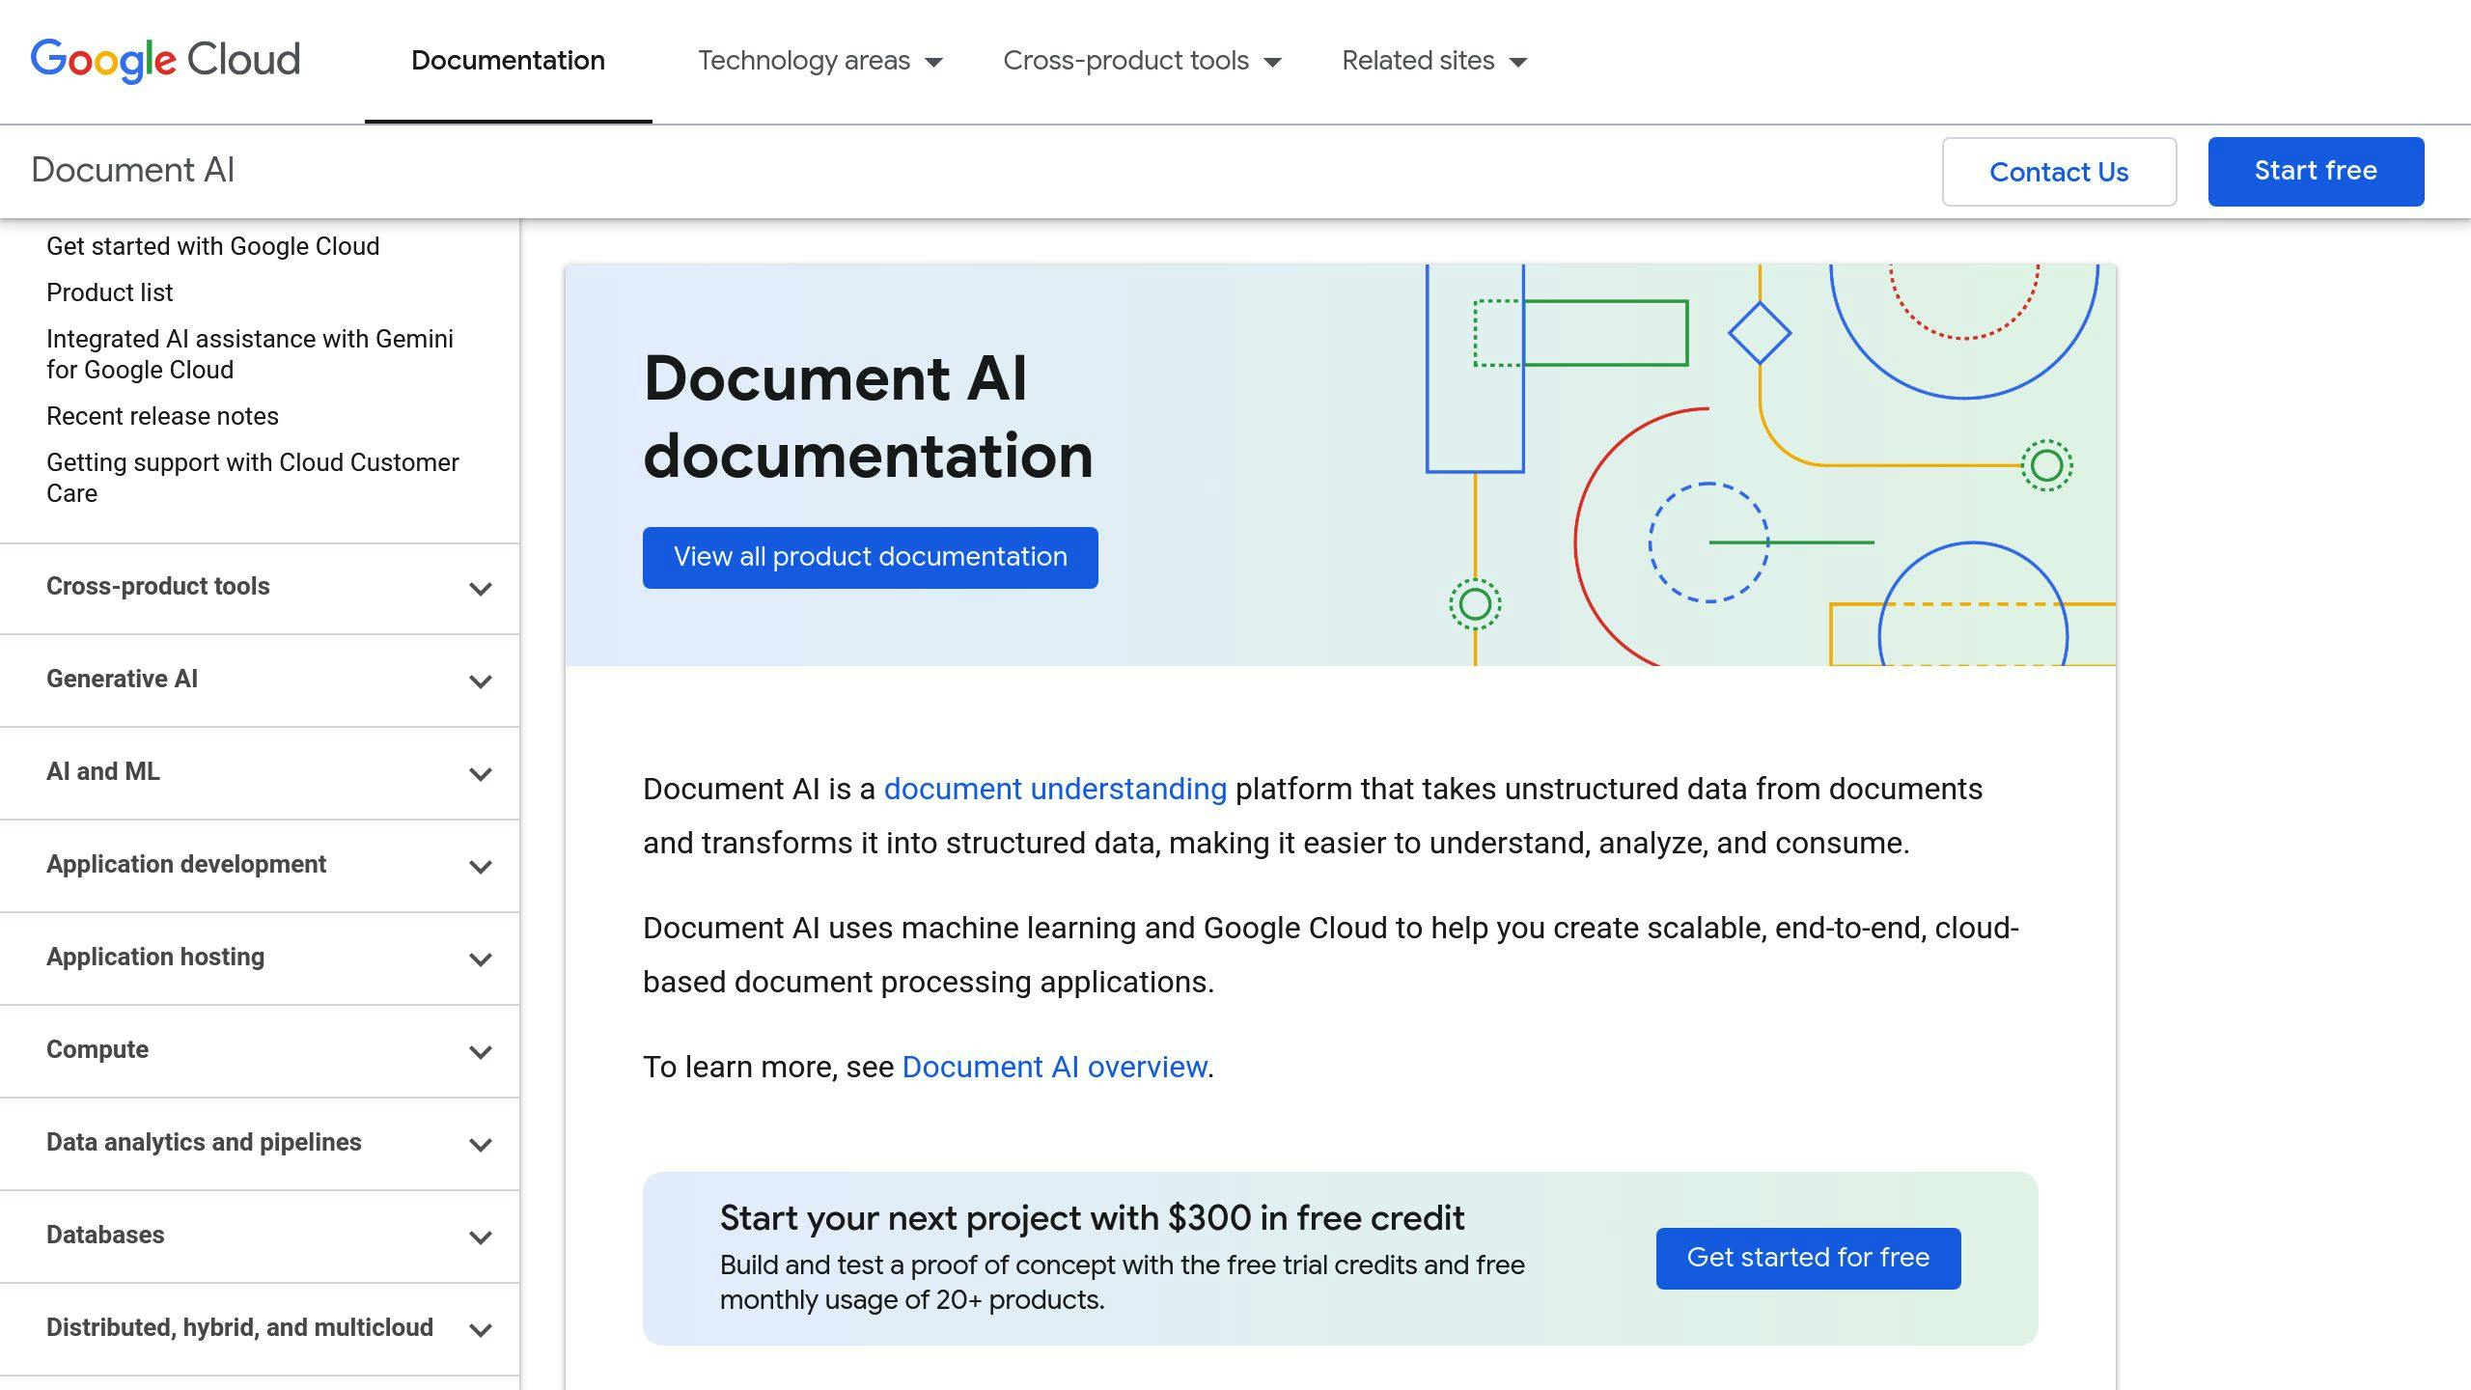The image size is (2471, 1390).
Task: Open Recent release notes
Action: (162, 416)
